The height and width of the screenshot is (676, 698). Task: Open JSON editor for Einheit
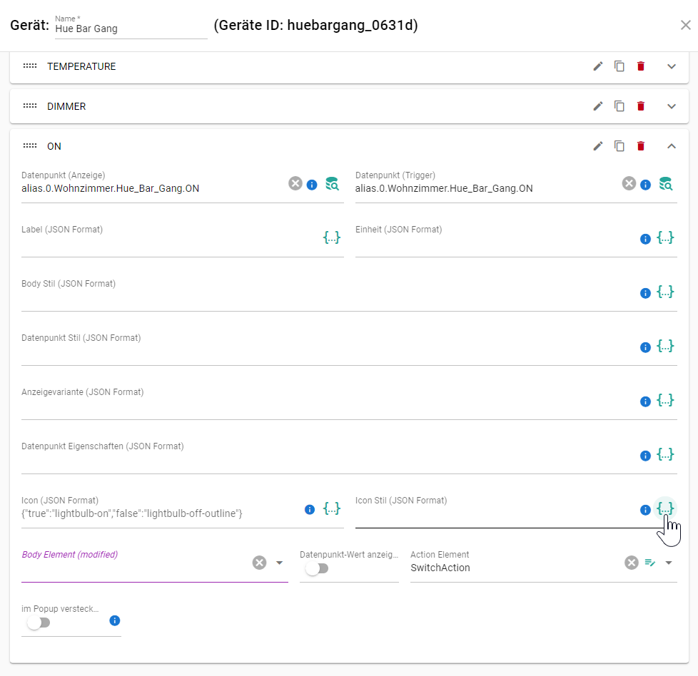(665, 237)
